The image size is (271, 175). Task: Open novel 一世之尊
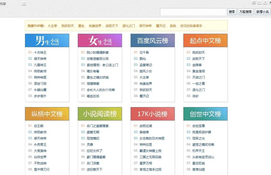click(x=198, y=83)
